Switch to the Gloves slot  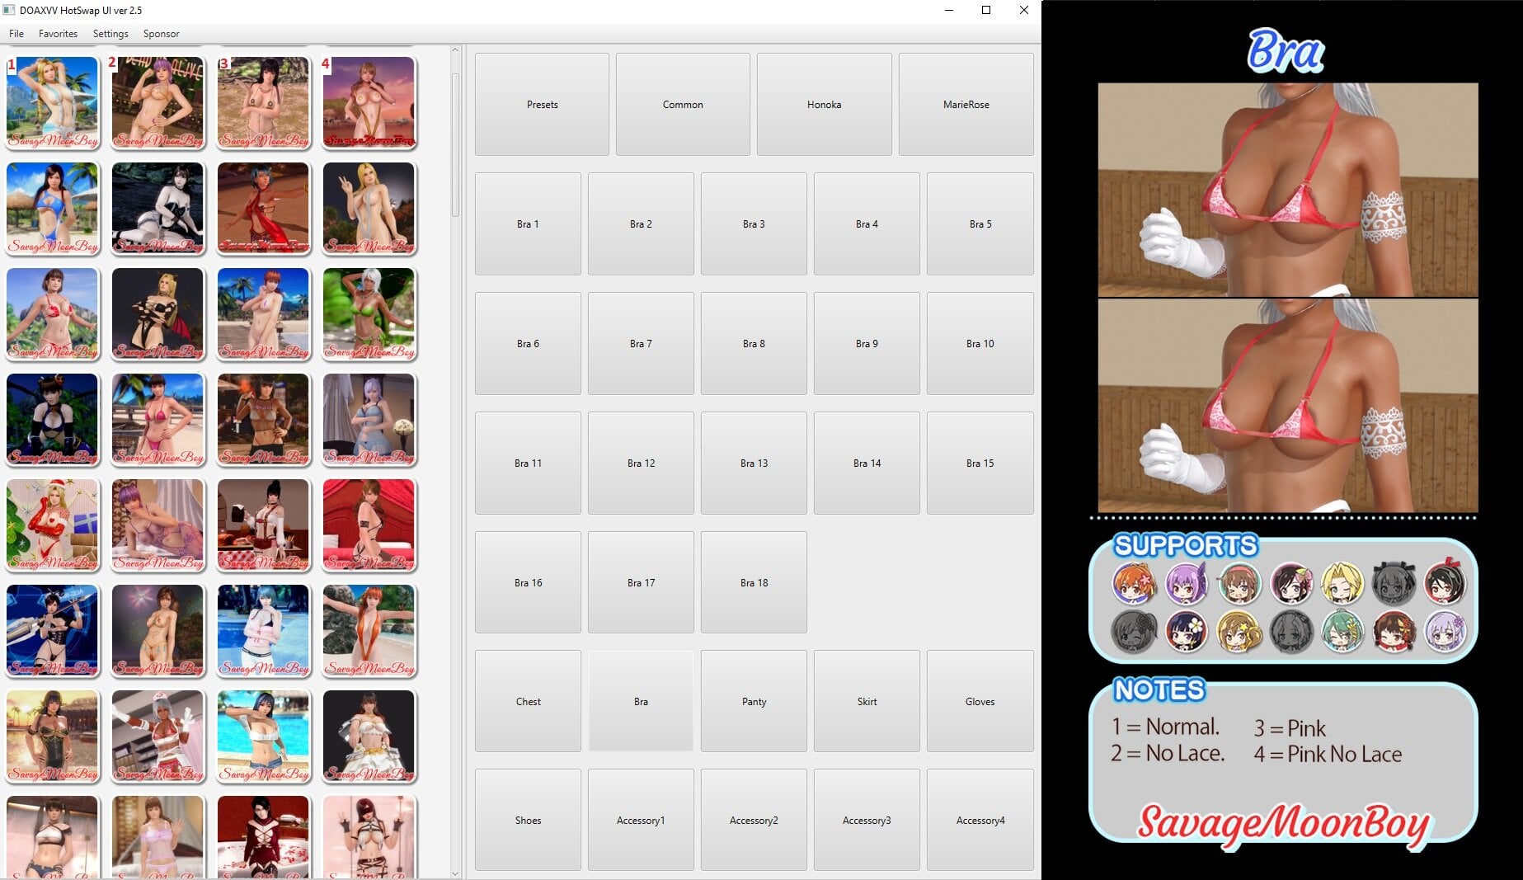(x=980, y=701)
